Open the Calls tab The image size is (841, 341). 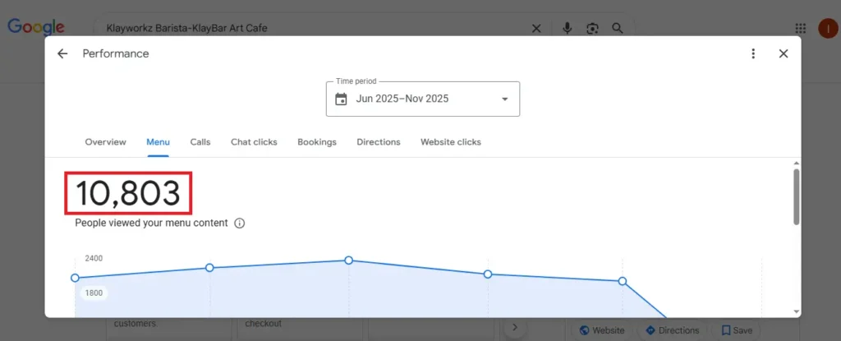(200, 142)
